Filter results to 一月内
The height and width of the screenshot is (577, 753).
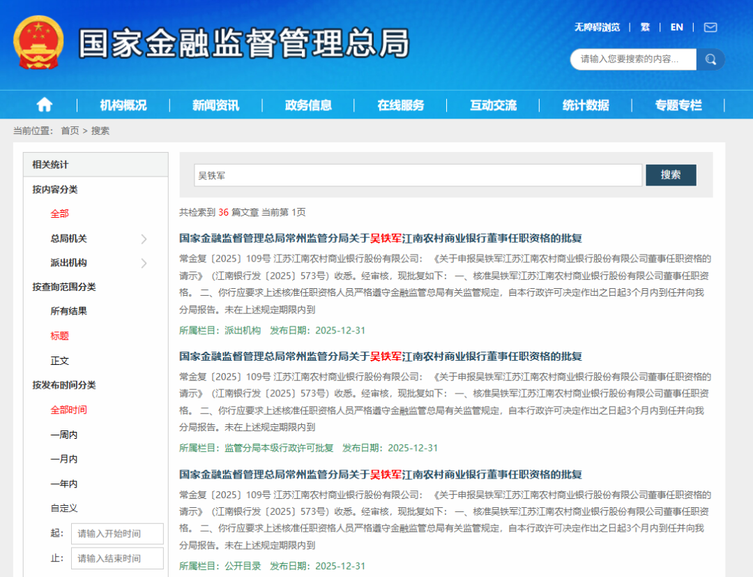click(64, 459)
